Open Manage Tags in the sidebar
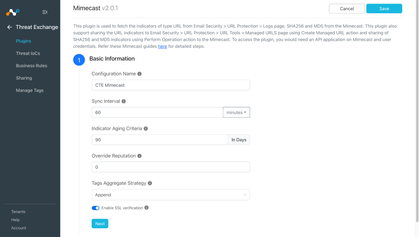419x237 pixels. tap(29, 90)
